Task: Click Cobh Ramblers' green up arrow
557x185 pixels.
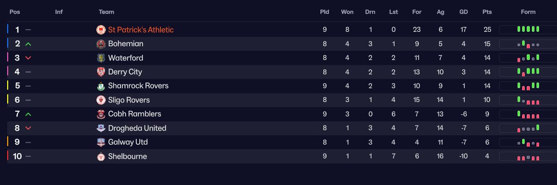Action: 28,114
